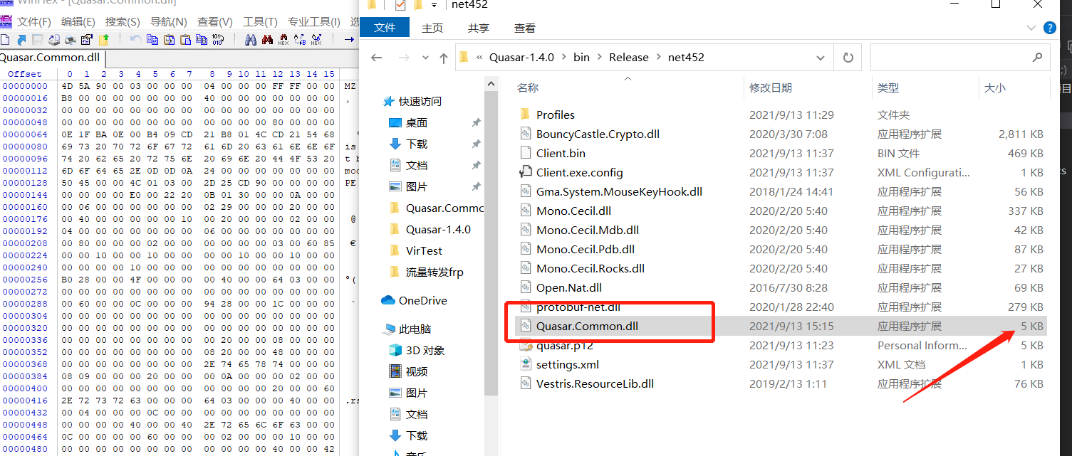Click the Open file arrow icon in WinHex
The width and height of the screenshot is (1072, 456).
pos(21,40)
